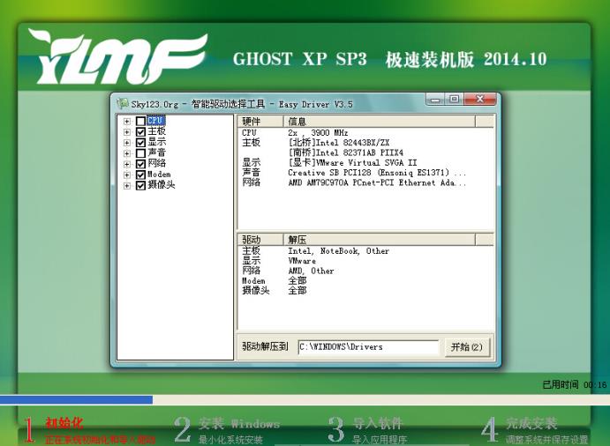Select the 摄像头 tree label
Image resolution: width=610 pixels, height=446 pixels.
tap(162, 185)
